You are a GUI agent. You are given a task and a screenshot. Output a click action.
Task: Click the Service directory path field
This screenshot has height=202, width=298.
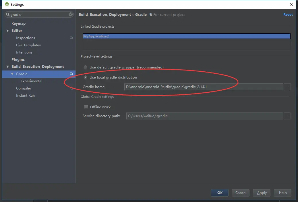point(204,116)
